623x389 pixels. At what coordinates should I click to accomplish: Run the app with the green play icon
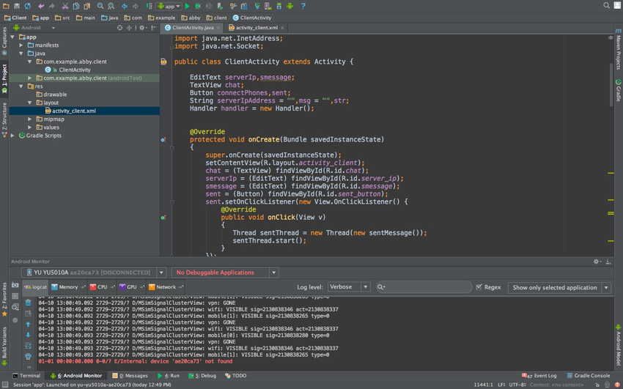pos(187,6)
